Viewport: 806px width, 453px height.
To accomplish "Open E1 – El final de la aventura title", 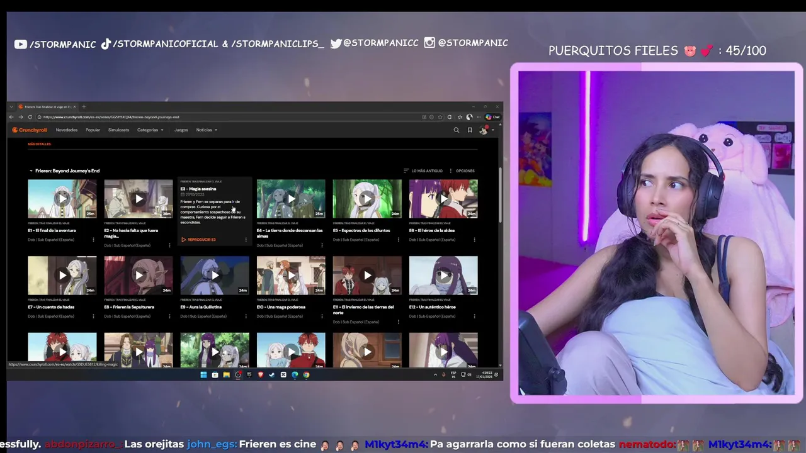I will tap(52, 230).
